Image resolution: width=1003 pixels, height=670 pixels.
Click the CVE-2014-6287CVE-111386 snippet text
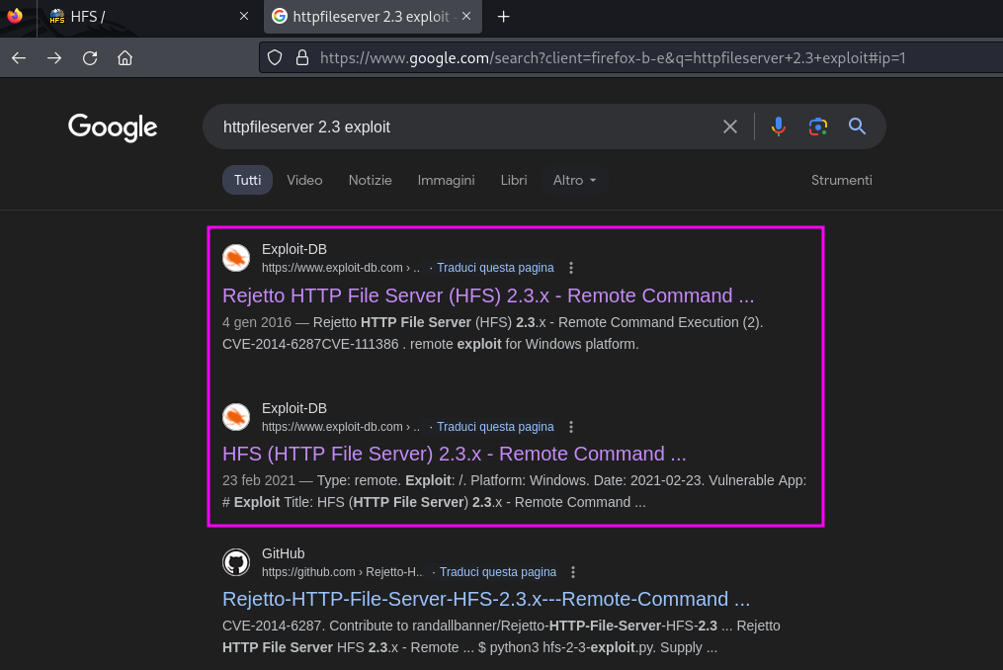pyautogui.click(x=310, y=344)
